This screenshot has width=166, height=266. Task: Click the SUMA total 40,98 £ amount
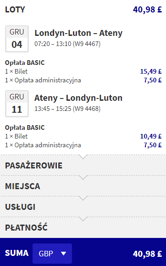(147, 254)
